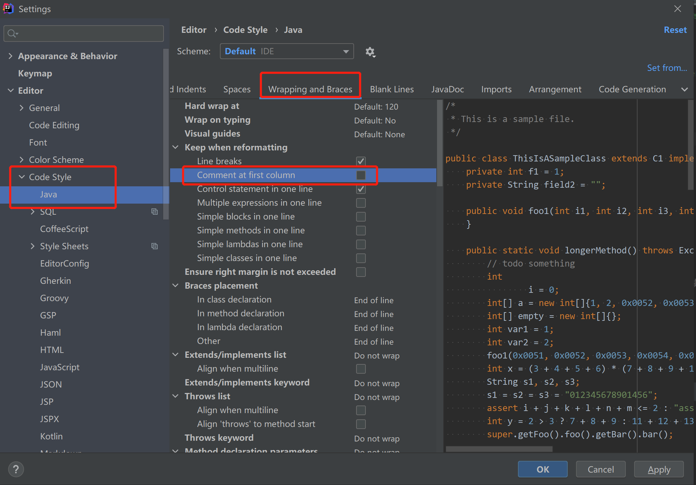Click the help question mark icon
Screen dimensions: 696x485
click(16, 469)
